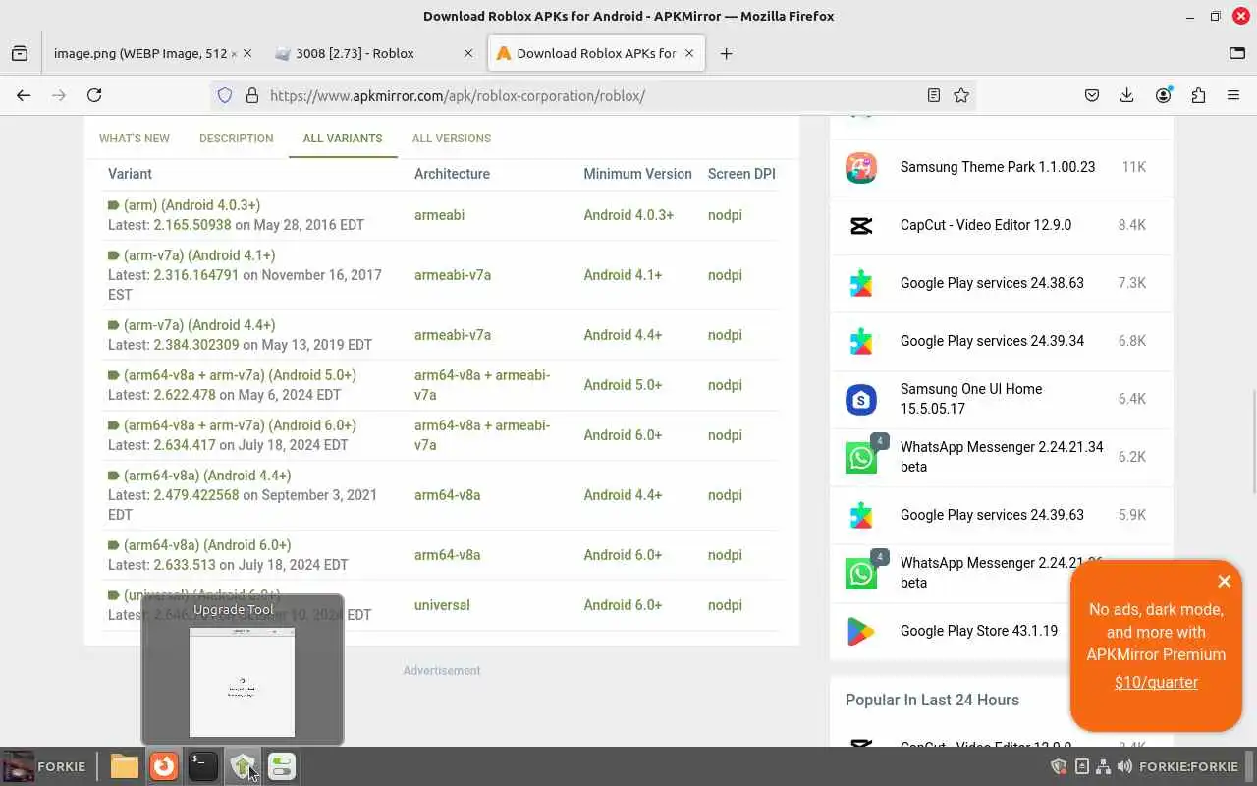Click the site lock icon

pyautogui.click(x=252, y=95)
